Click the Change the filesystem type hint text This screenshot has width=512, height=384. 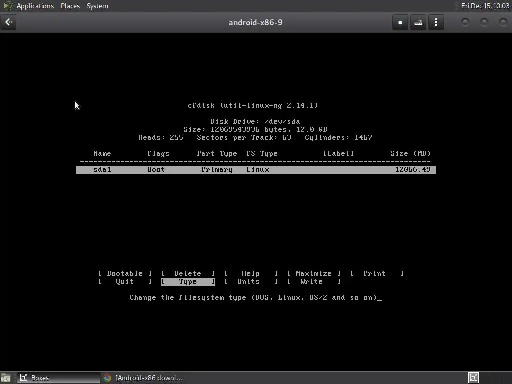[253, 298]
